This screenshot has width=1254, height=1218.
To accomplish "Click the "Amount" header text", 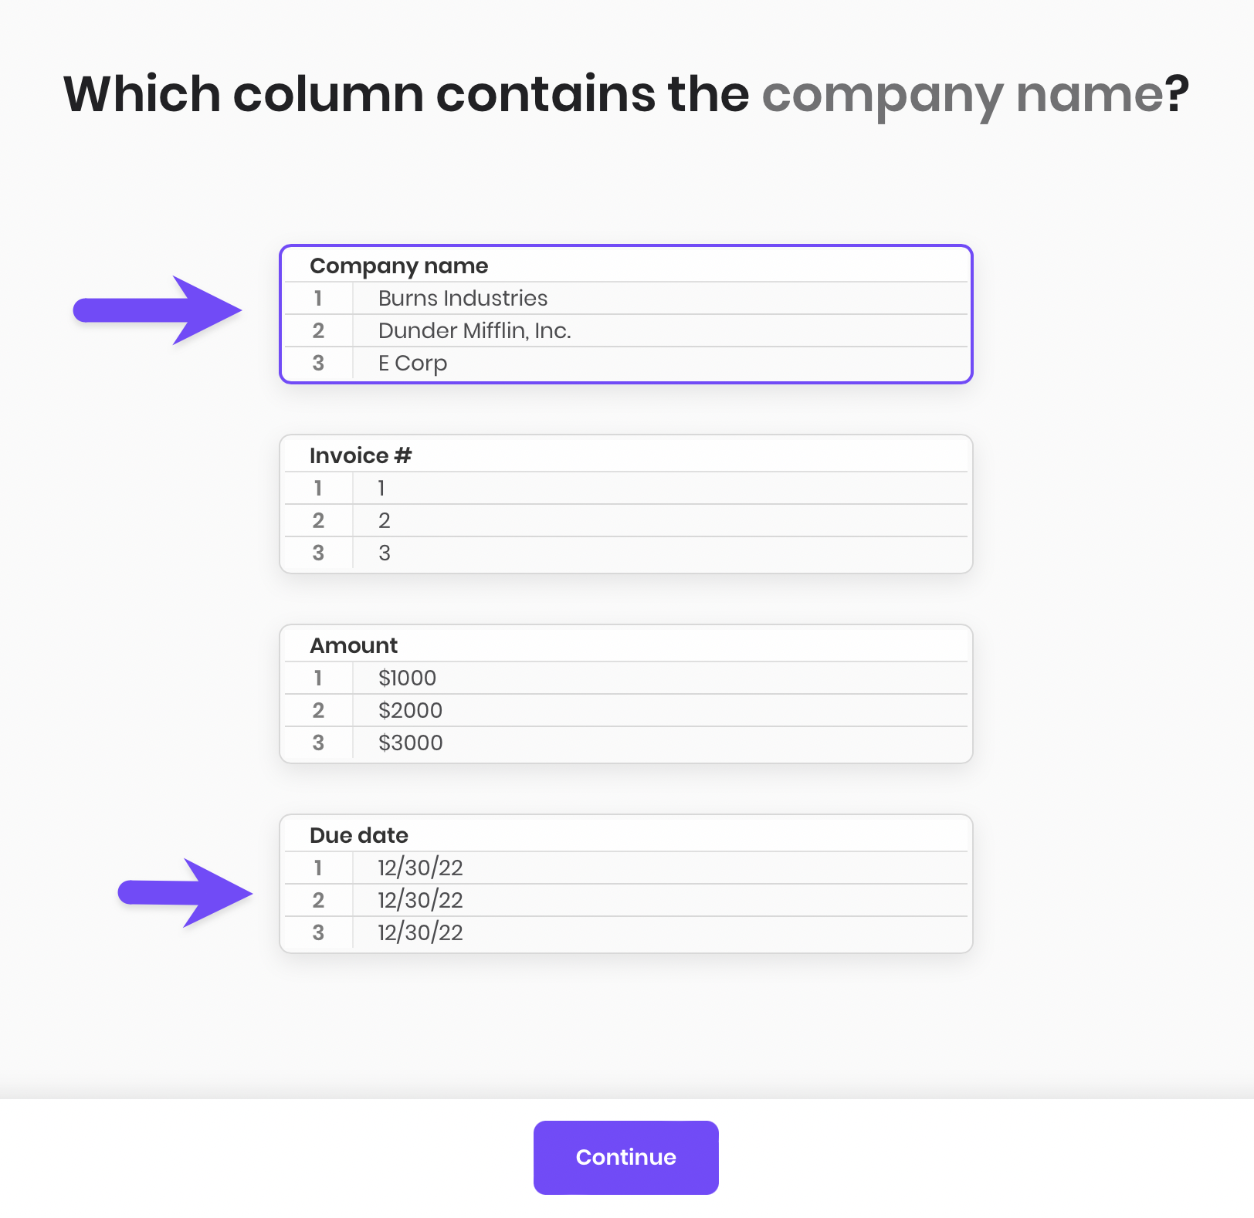I will (354, 646).
